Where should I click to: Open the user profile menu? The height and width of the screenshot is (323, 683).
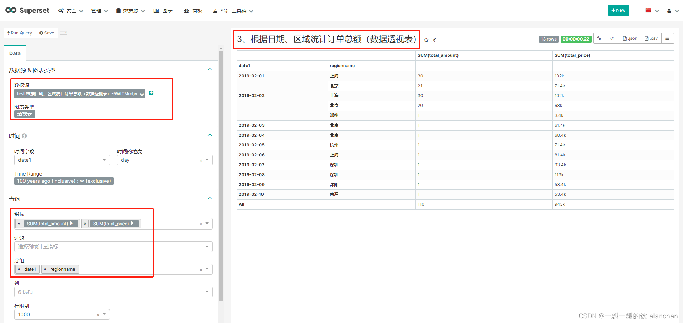pos(673,11)
